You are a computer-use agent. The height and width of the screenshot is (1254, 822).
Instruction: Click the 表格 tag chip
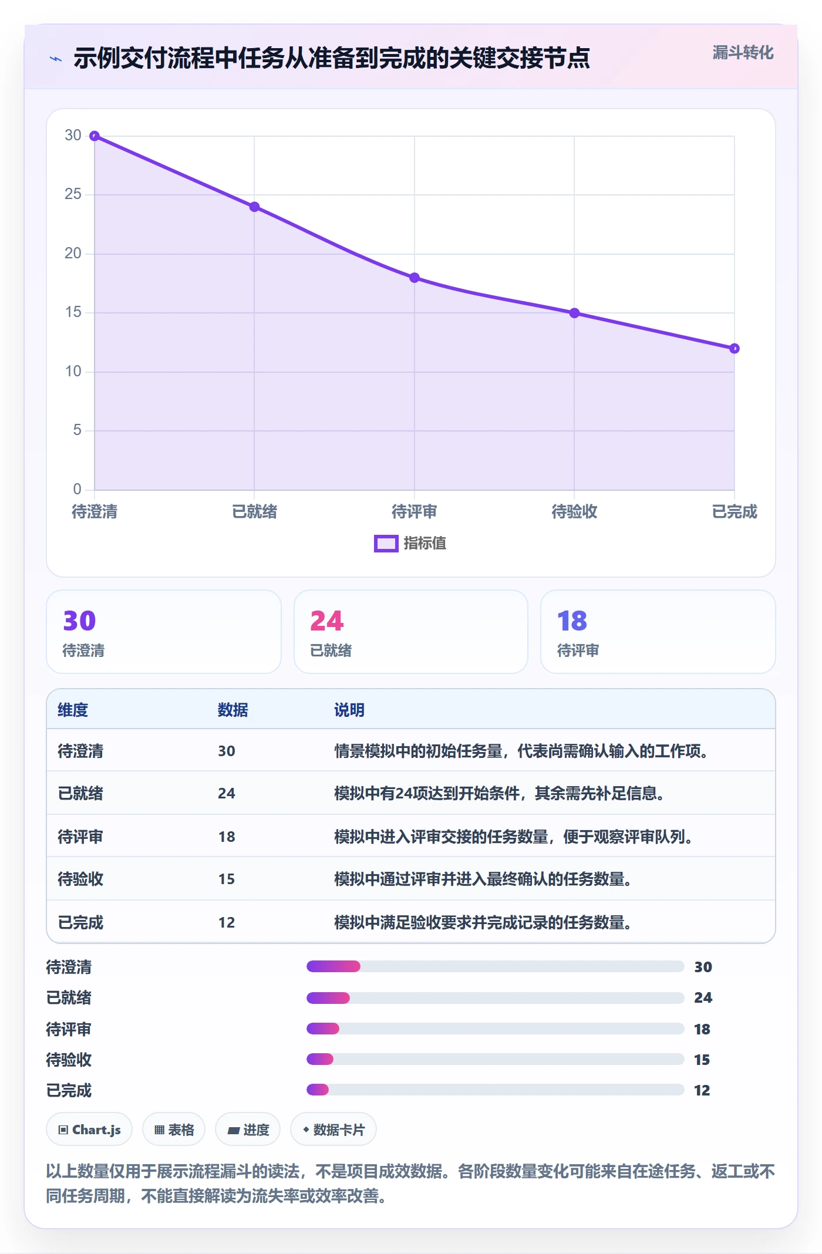(x=174, y=1130)
